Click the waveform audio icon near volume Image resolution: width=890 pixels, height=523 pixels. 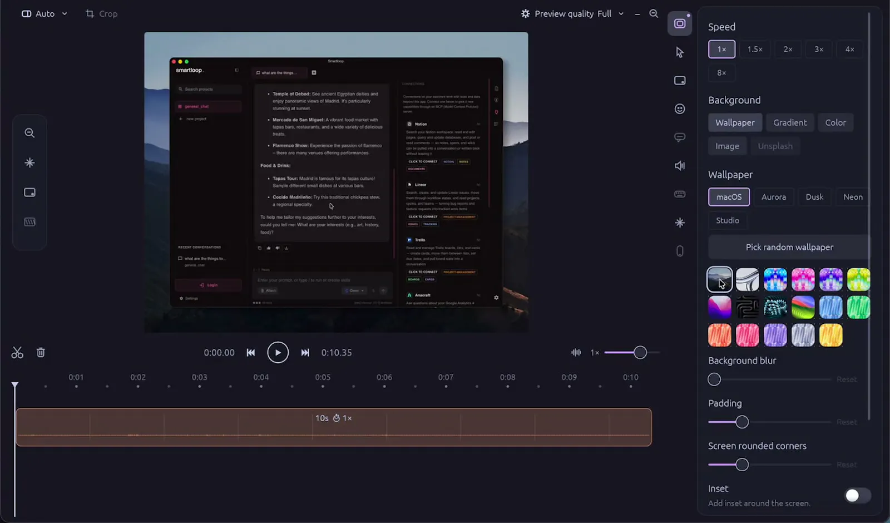point(576,353)
